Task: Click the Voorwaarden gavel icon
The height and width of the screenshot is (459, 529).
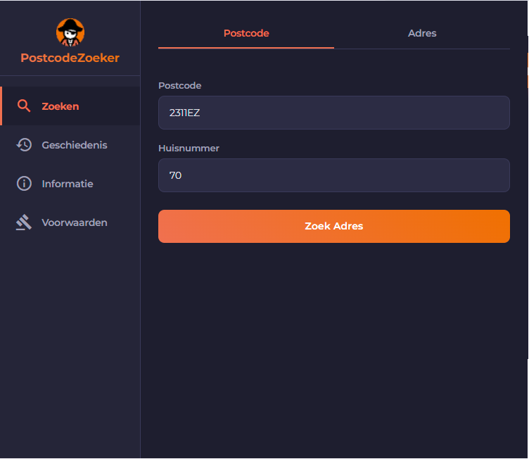Action: [x=24, y=222]
